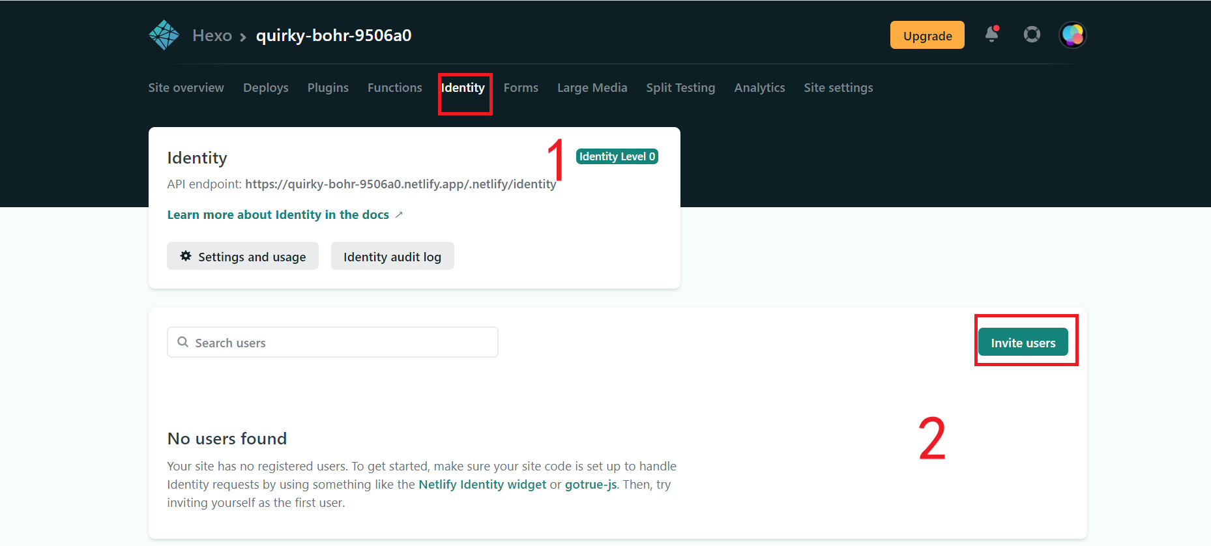
Task: Click the external link arrow next to docs
Action: click(x=399, y=214)
